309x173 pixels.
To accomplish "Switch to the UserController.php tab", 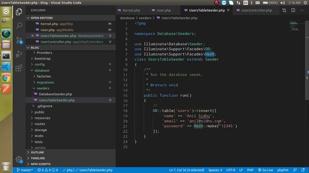I will click(256, 10).
